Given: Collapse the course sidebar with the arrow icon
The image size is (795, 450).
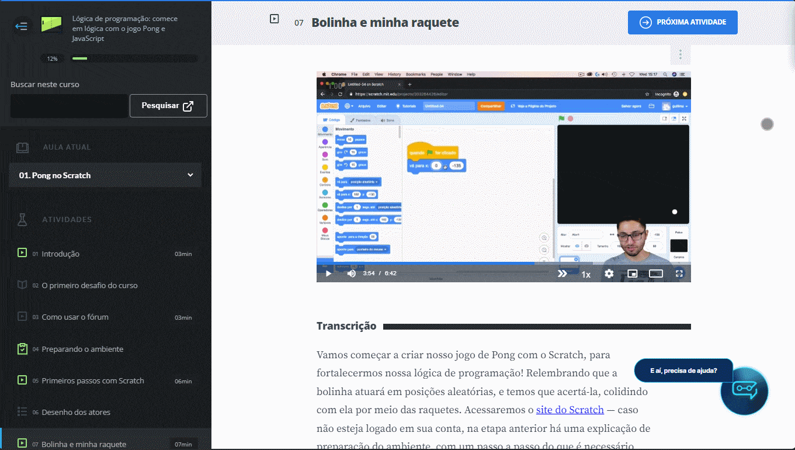Looking at the screenshot, I should 21,26.
